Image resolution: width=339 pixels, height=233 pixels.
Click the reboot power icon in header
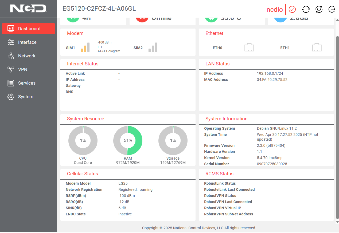pyautogui.click(x=319, y=9)
